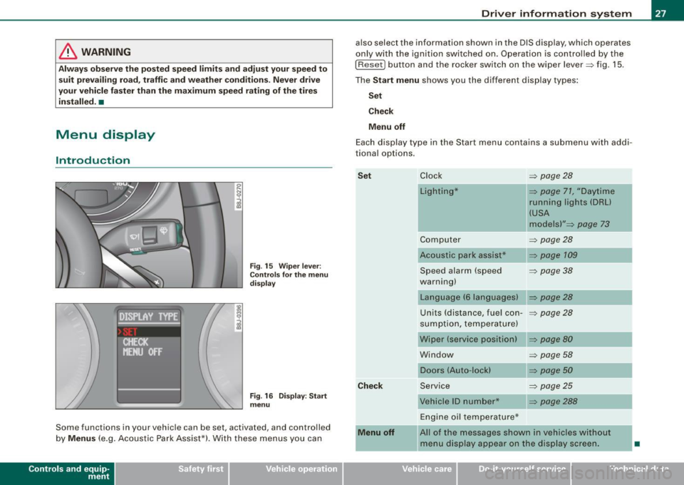Viewport: 684px width, 485px height.
Task: Select the Check row header in the table
Action: 370,386
